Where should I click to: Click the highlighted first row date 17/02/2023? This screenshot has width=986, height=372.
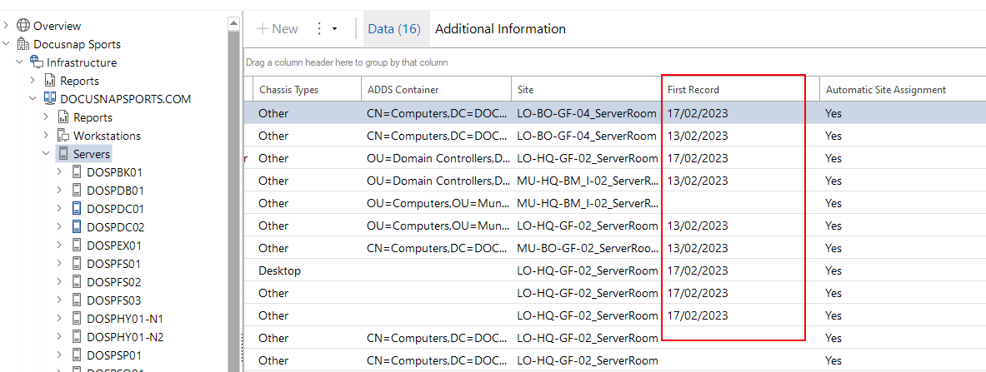point(698,113)
